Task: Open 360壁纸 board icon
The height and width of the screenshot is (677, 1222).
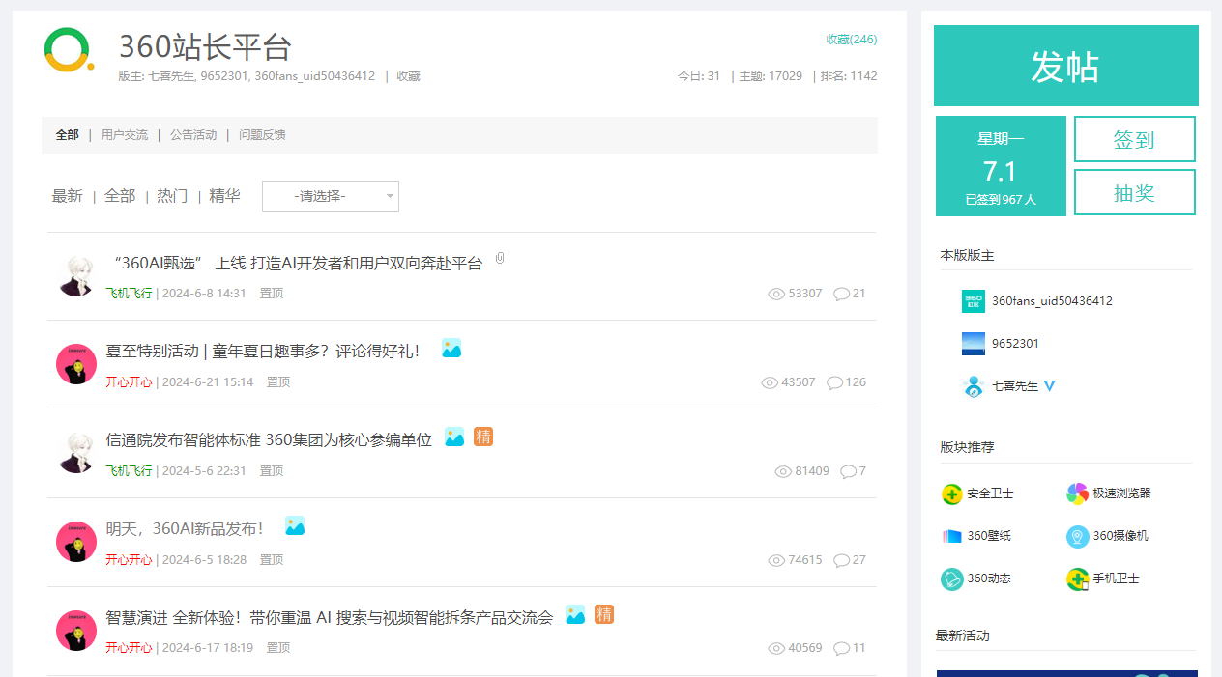Action: pyautogui.click(x=952, y=536)
